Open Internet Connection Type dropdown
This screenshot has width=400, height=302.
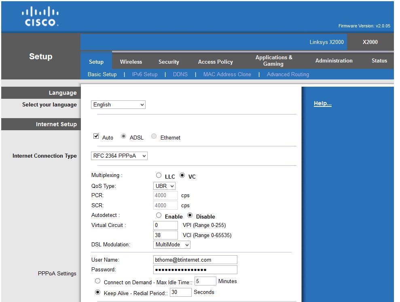pos(119,156)
